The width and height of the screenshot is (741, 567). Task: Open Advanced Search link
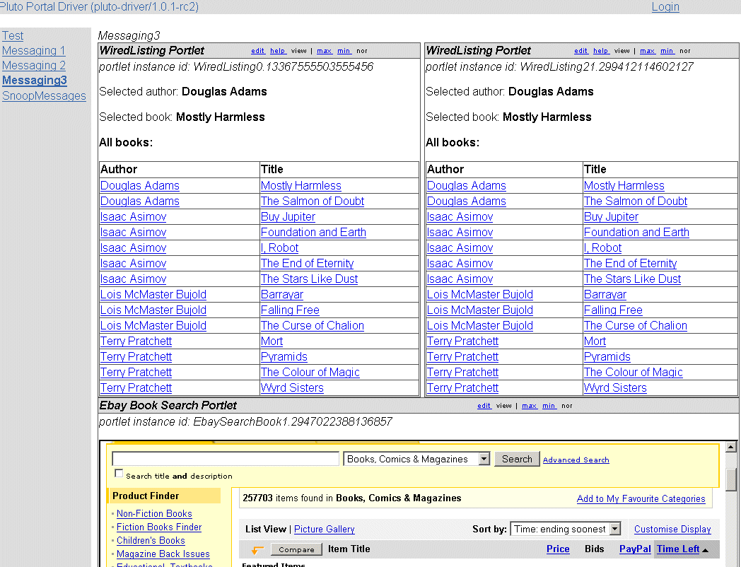[x=576, y=460]
